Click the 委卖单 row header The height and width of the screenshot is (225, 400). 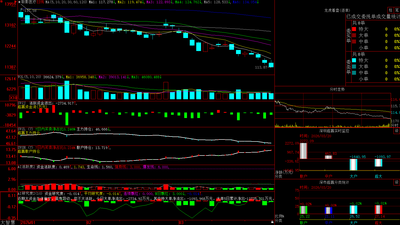click(348, 67)
